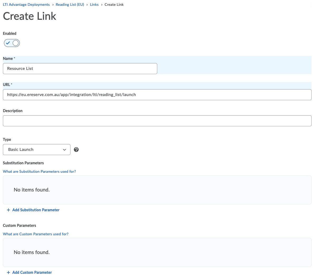Click the Description field label

pos(13,111)
